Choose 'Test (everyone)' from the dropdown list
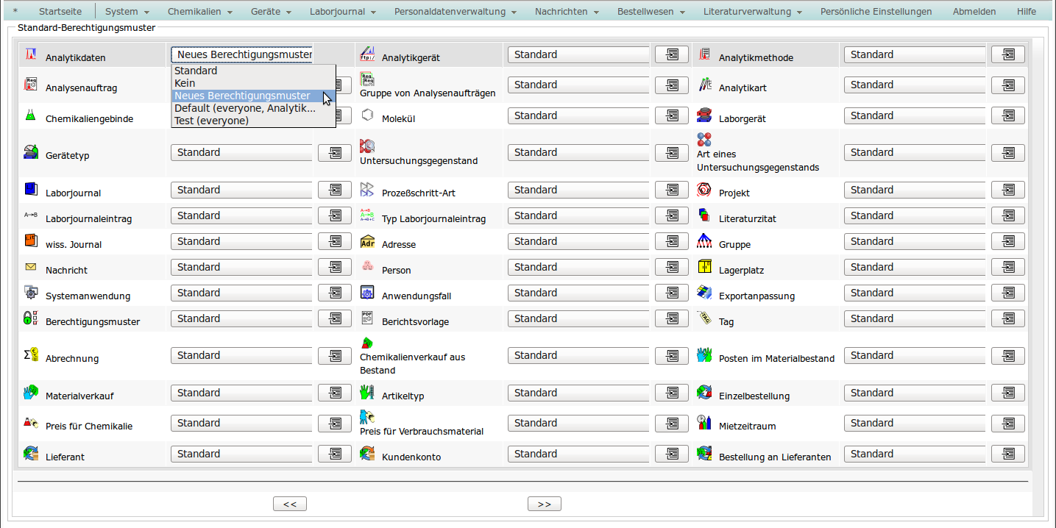Viewport: 1056px width, 528px height. (211, 121)
